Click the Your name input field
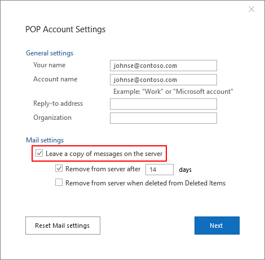The height and width of the screenshot is (260, 265). click(164, 66)
